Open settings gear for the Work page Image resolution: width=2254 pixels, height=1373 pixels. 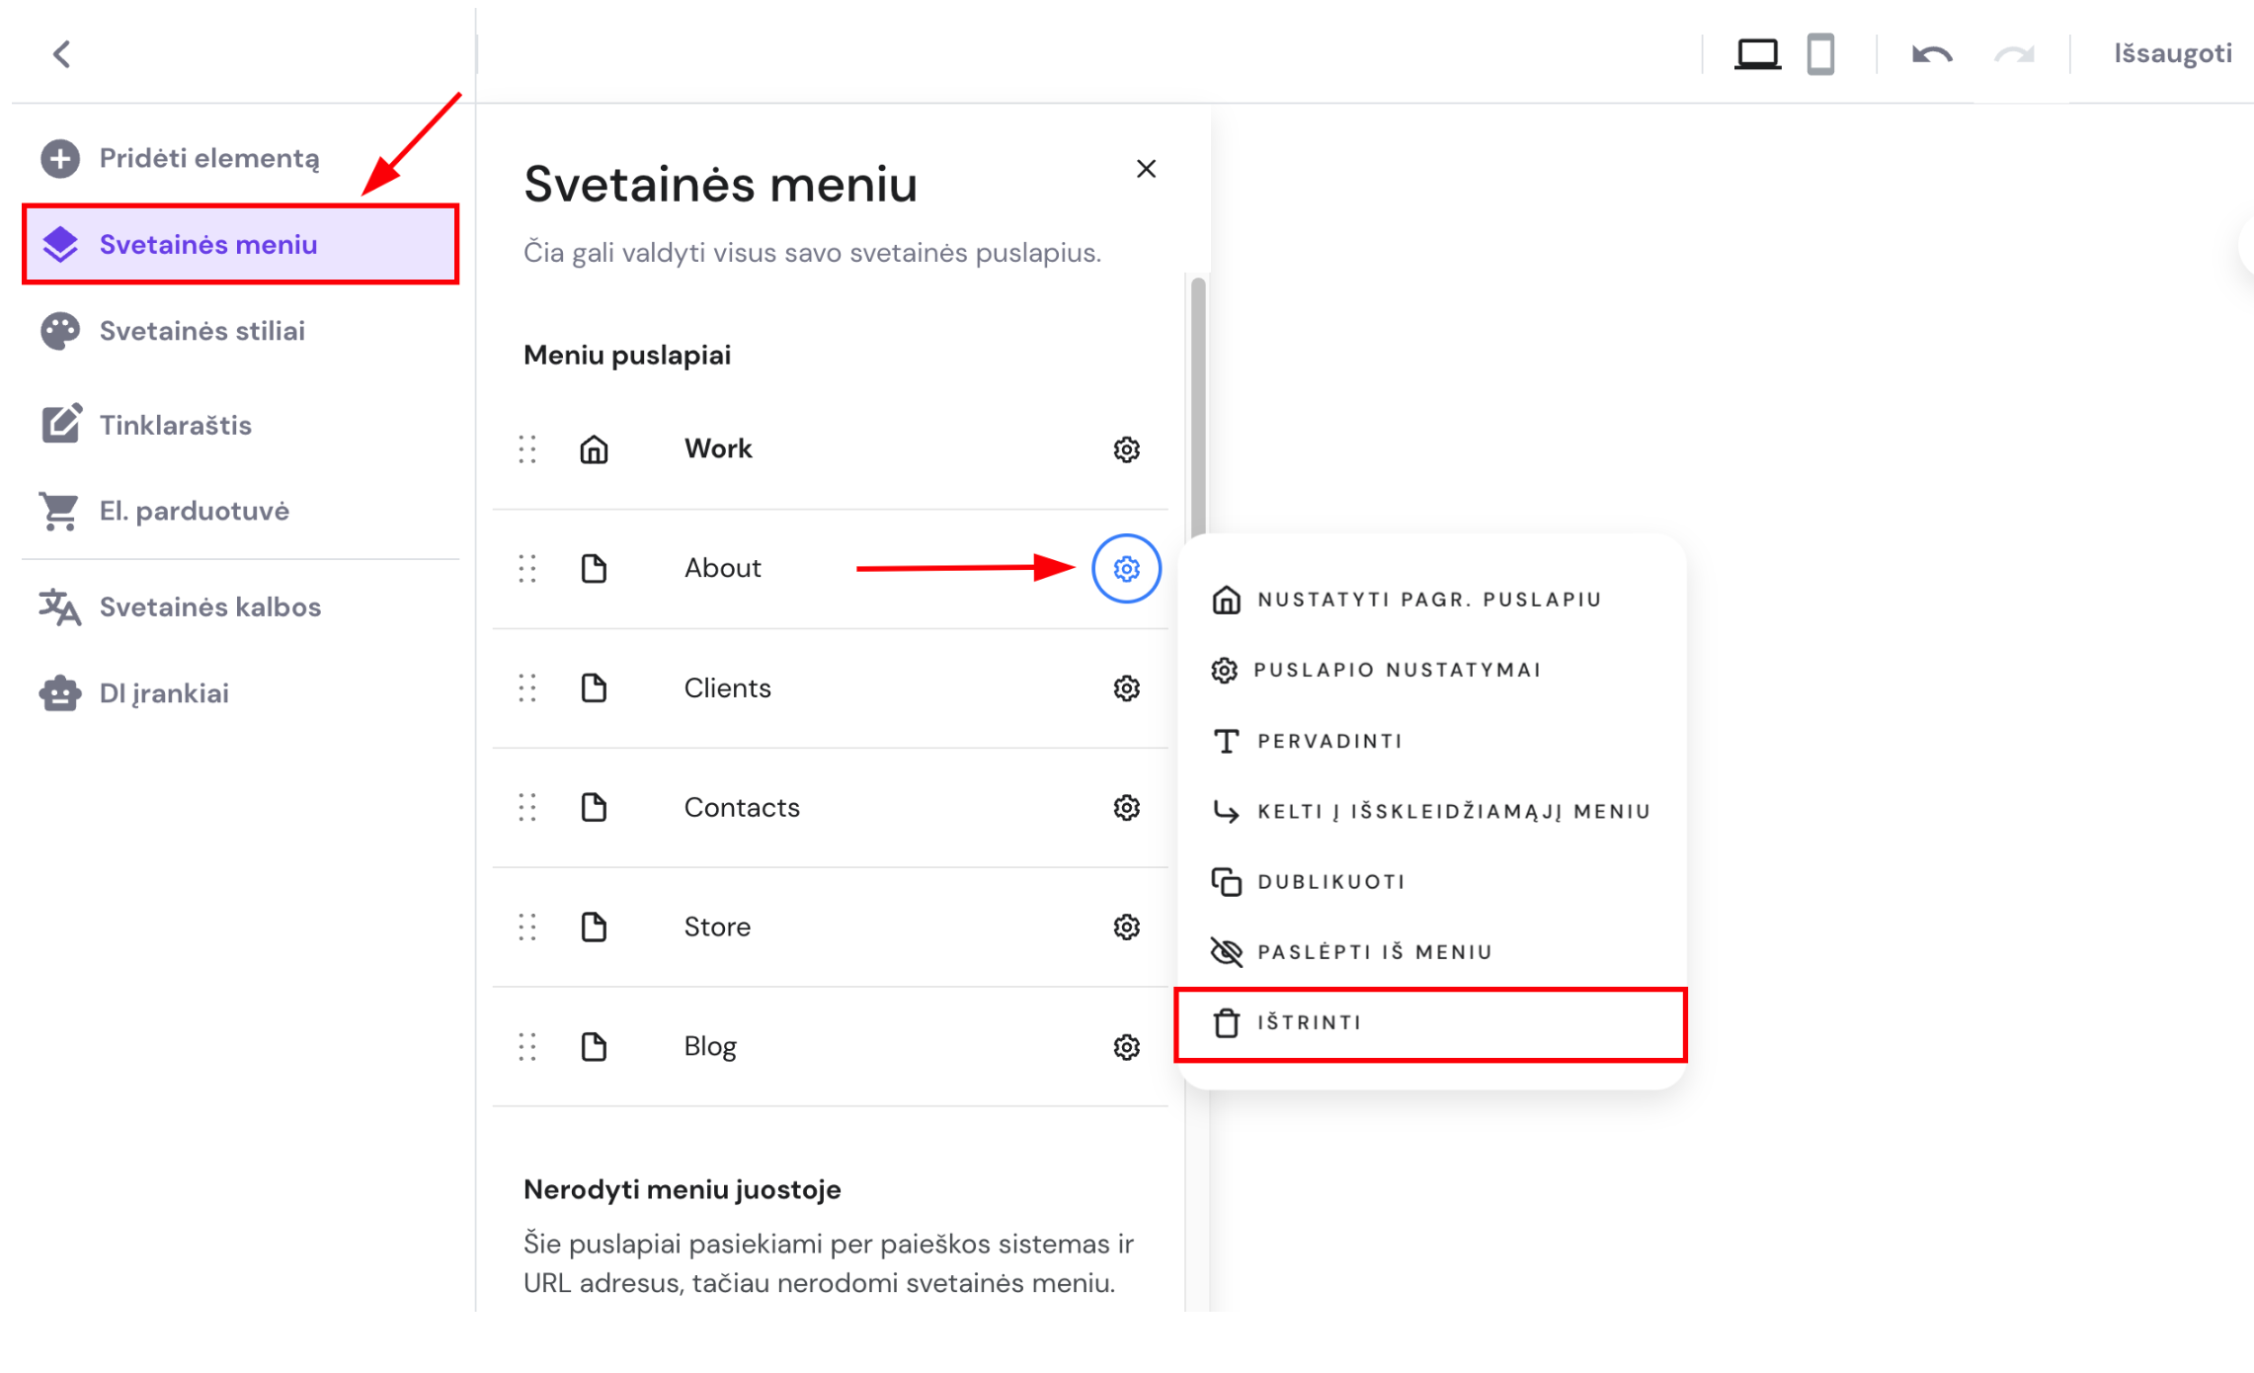tap(1125, 449)
